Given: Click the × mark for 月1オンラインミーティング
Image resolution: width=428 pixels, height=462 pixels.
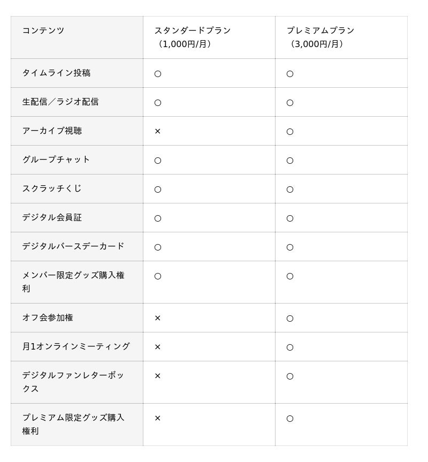Looking at the screenshot, I should [x=157, y=347].
